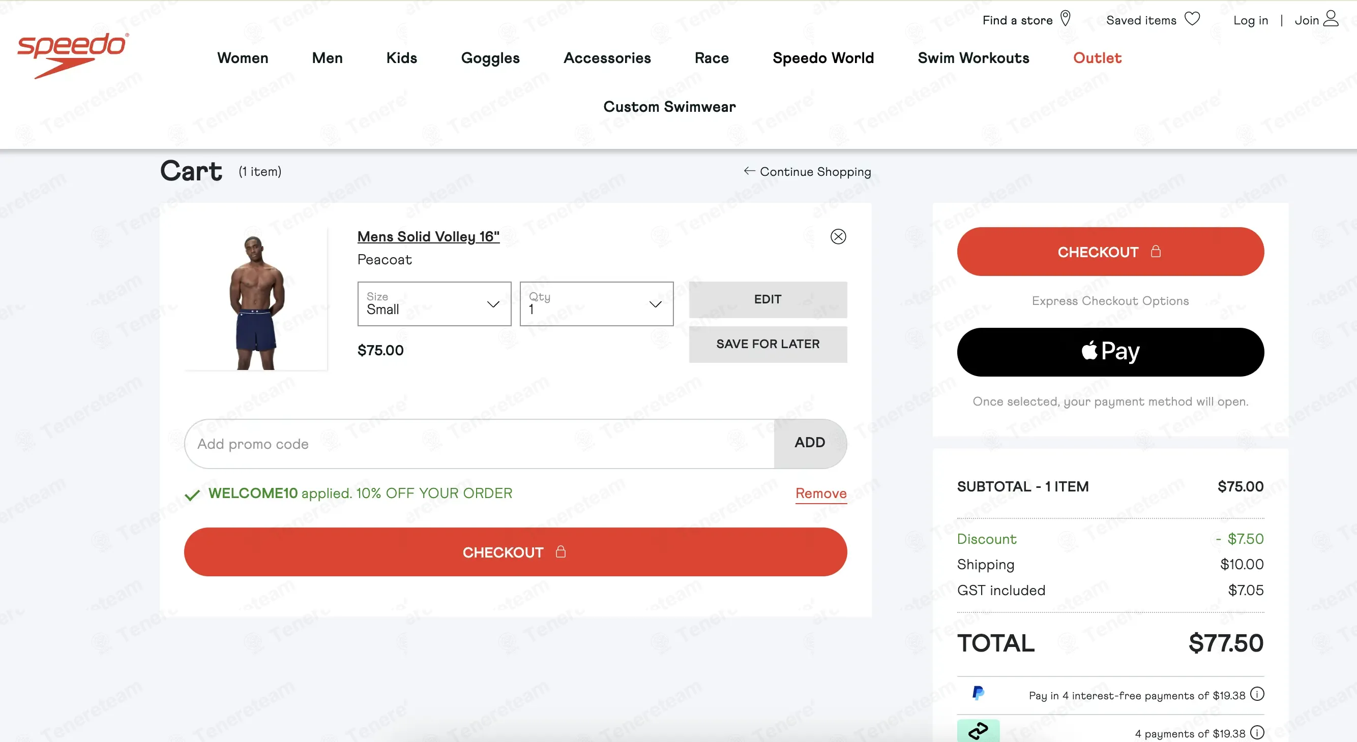The height and width of the screenshot is (742, 1357).
Task: Open the Women menu
Action: pos(243,58)
